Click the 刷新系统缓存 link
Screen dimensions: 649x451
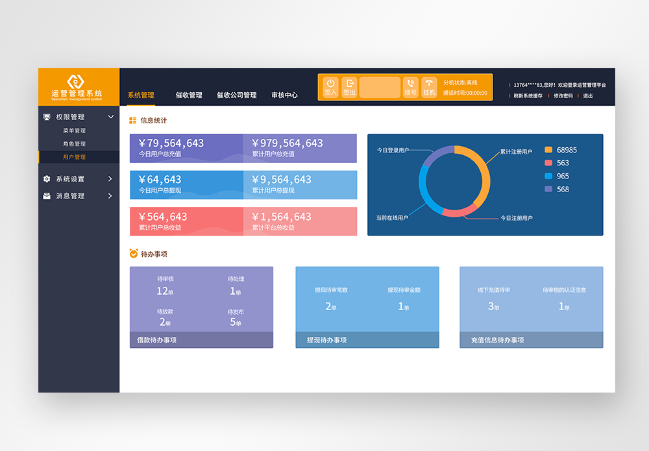[x=528, y=96]
